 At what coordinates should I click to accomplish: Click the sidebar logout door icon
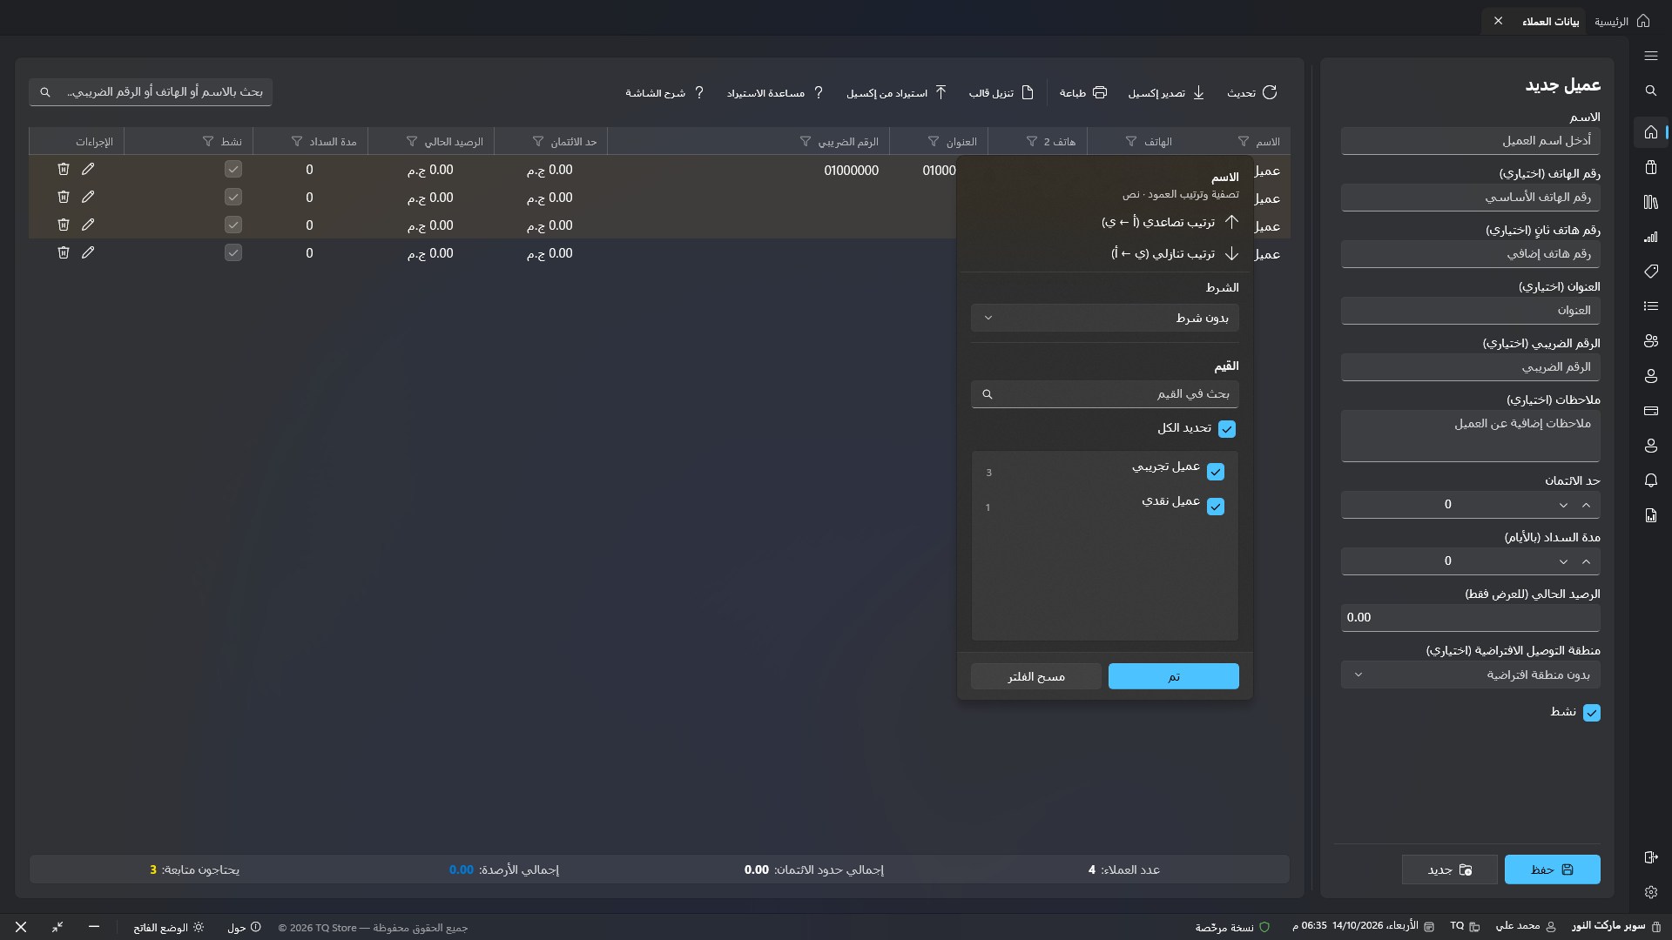[x=1650, y=857]
